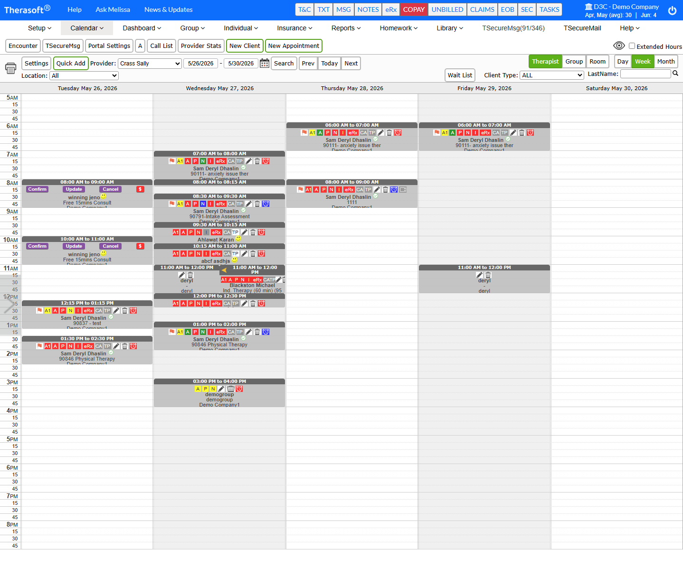This screenshot has width=683, height=576.
Task: Open the UNBILLED tab
Action: pos(447,9)
